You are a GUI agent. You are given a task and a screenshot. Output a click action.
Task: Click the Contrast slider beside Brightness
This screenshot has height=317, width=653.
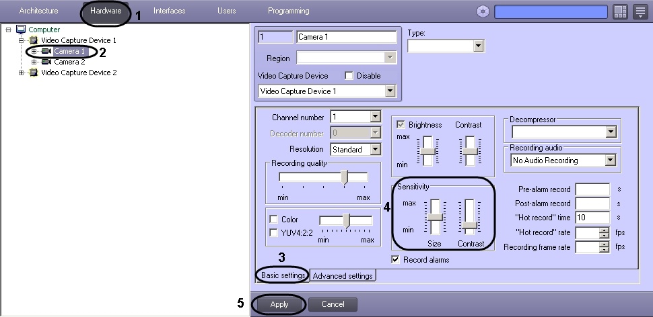(470, 151)
